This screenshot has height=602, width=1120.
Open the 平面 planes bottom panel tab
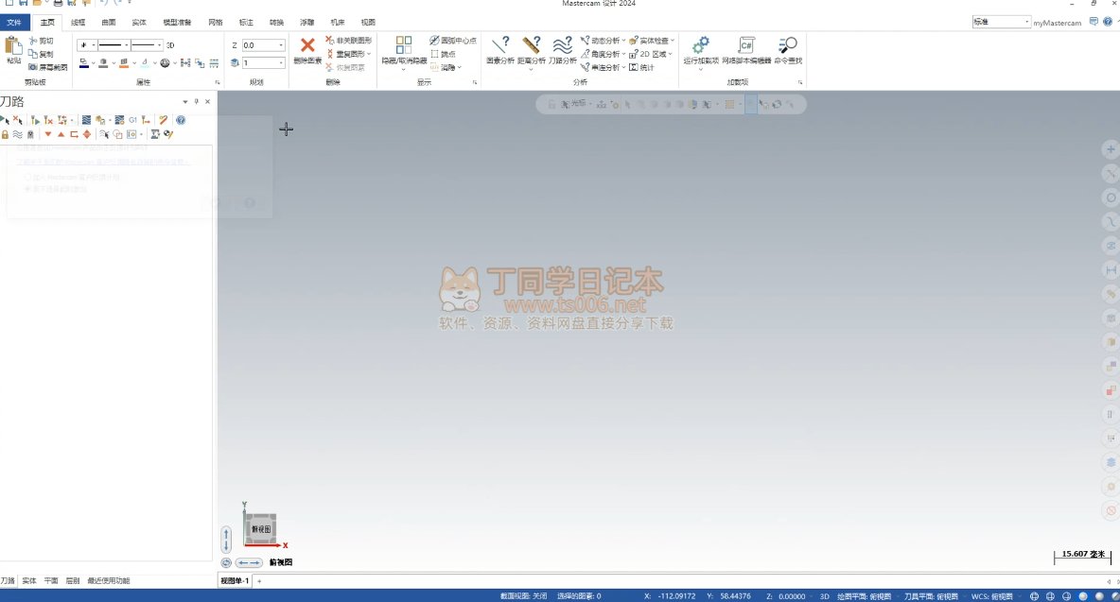[x=51, y=580]
